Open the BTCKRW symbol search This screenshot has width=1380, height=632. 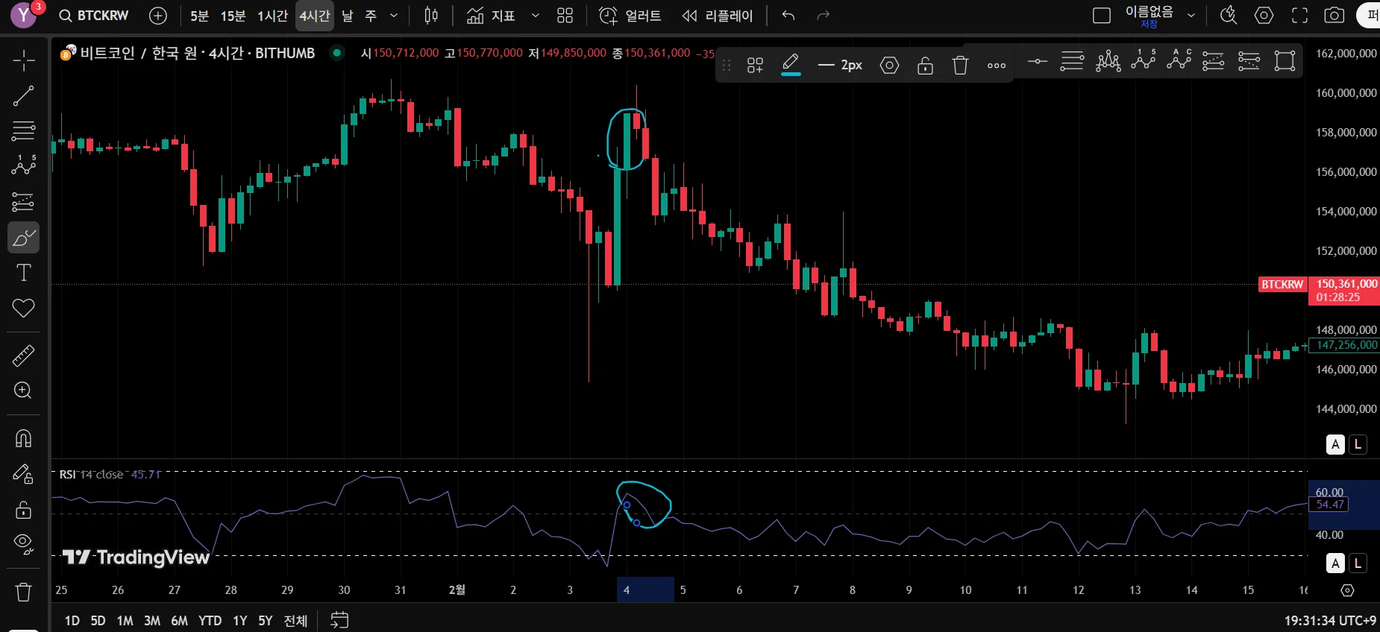[94, 16]
